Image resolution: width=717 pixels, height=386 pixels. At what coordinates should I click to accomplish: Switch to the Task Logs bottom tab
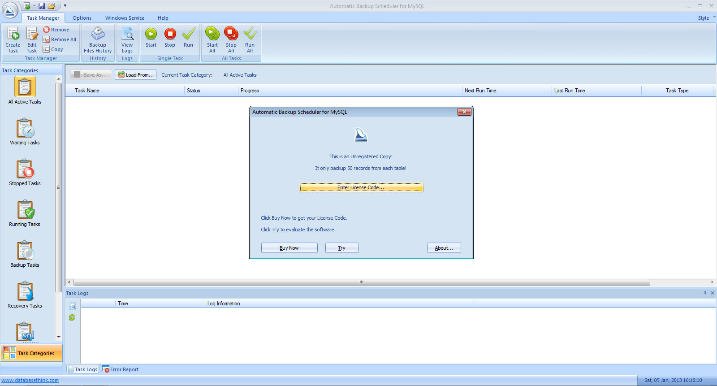click(x=82, y=369)
